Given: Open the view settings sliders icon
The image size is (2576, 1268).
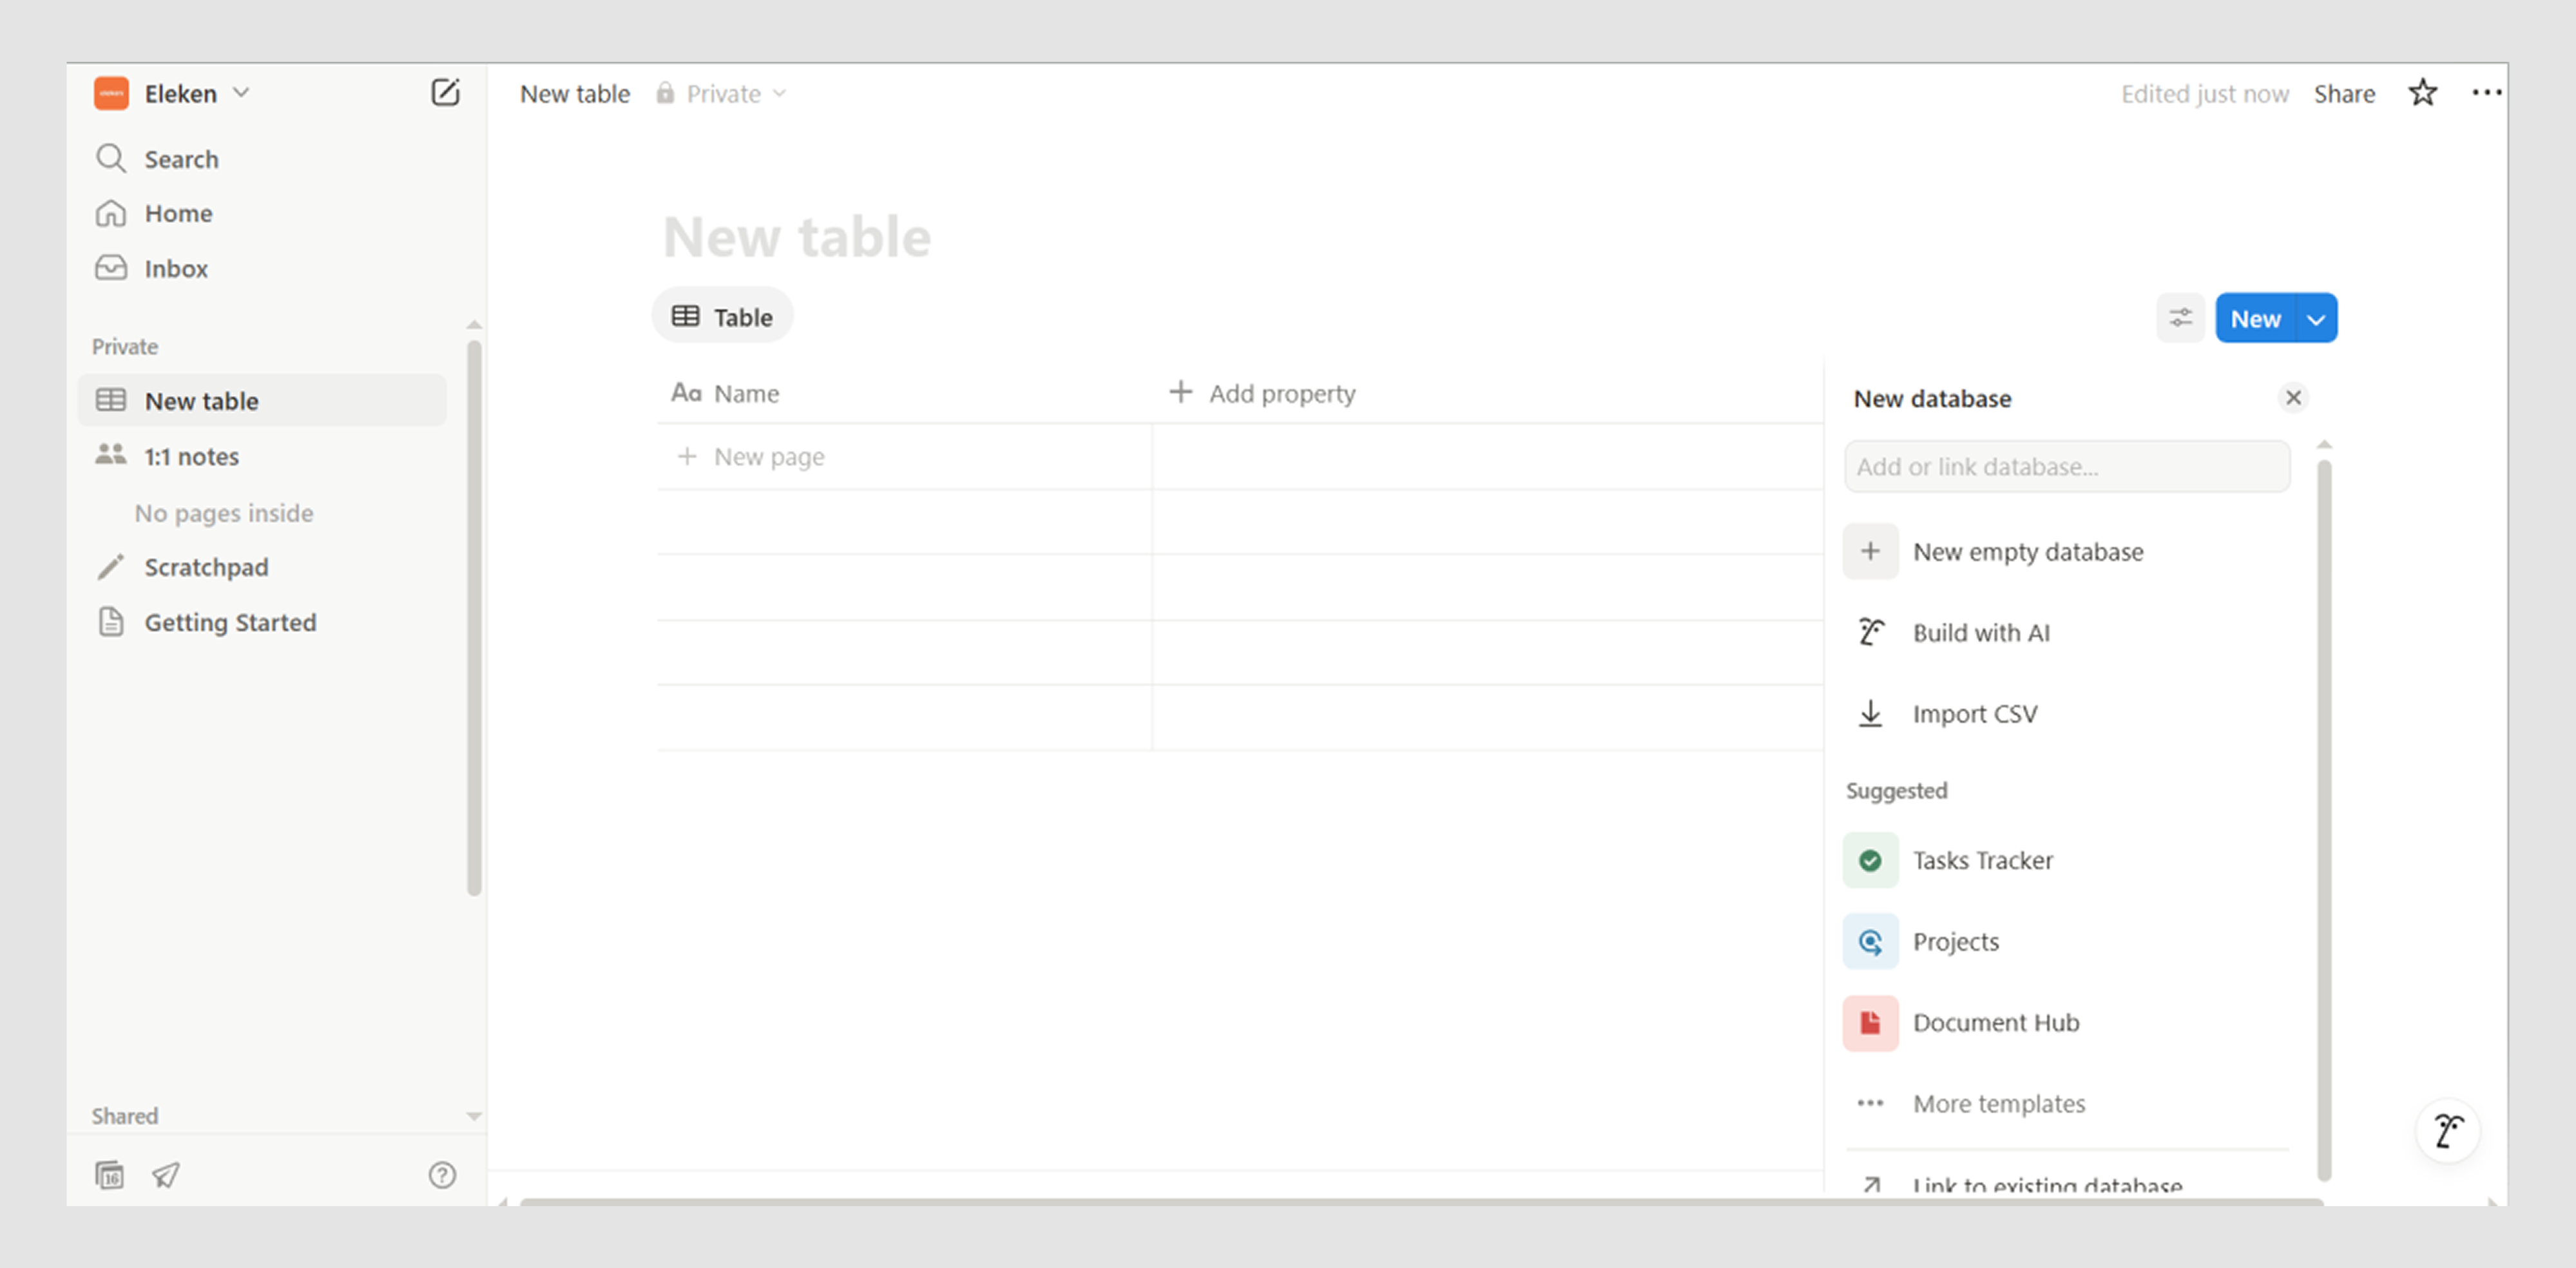Looking at the screenshot, I should point(2180,318).
